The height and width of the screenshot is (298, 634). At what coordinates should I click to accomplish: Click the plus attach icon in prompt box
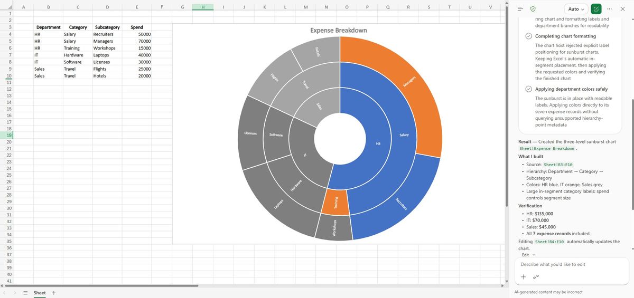(524, 277)
